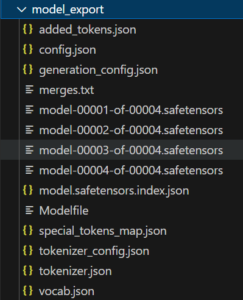Image resolution: width=243 pixels, height=300 pixels.
Task: Open tokenizer_config.json
Action: point(94,251)
